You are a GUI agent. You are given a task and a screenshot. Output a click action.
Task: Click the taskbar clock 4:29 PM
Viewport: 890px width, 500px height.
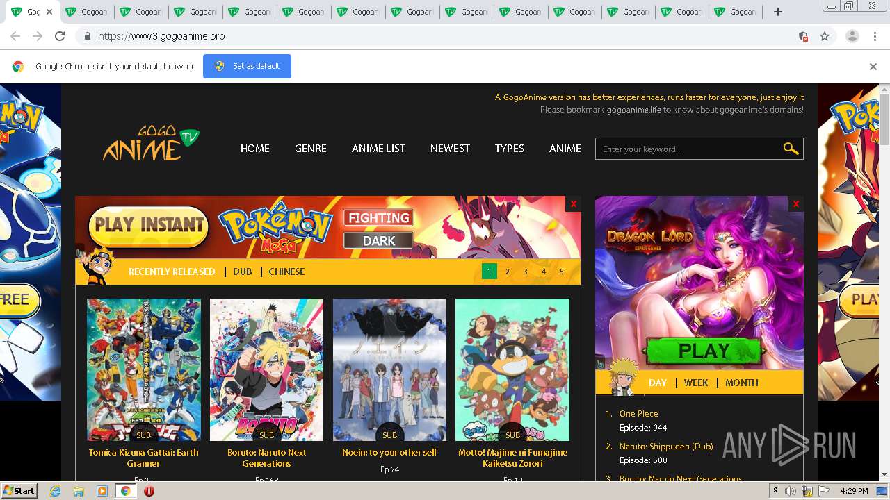coord(854,491)
